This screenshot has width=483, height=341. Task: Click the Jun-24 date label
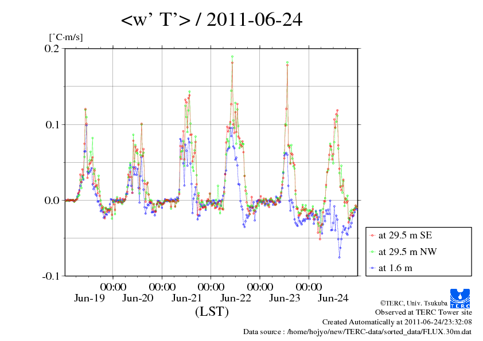click(333, 298)
